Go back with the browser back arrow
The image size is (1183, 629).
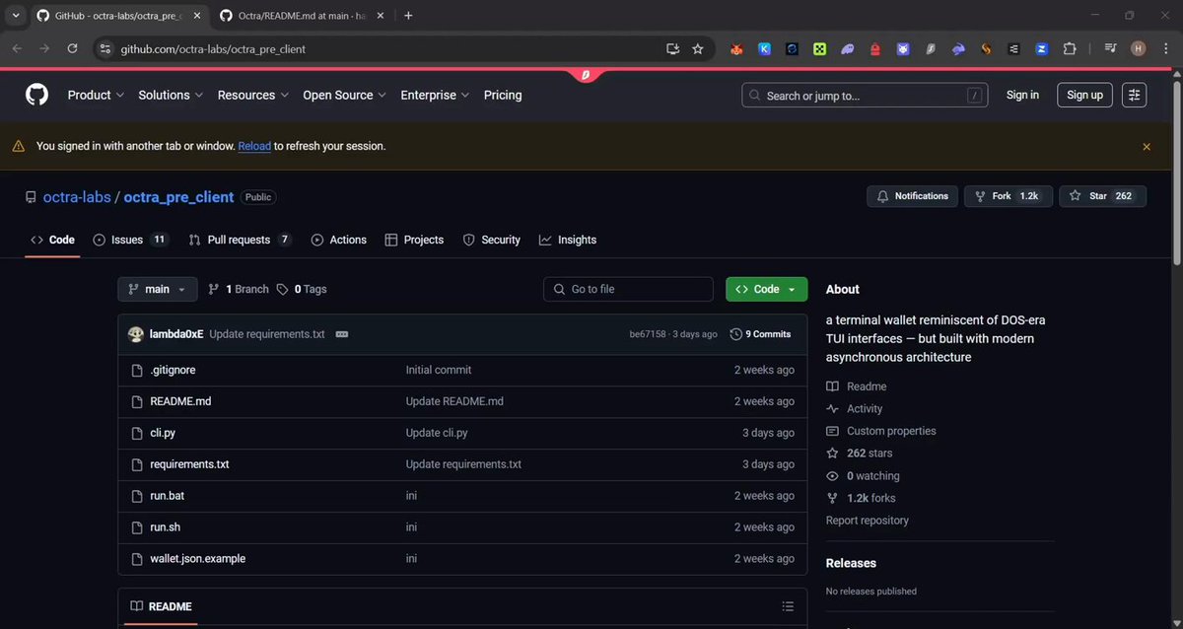coord(17,48)
